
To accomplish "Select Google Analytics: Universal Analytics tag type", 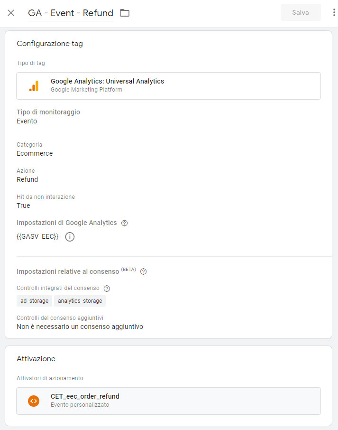I will click(168, 86).
